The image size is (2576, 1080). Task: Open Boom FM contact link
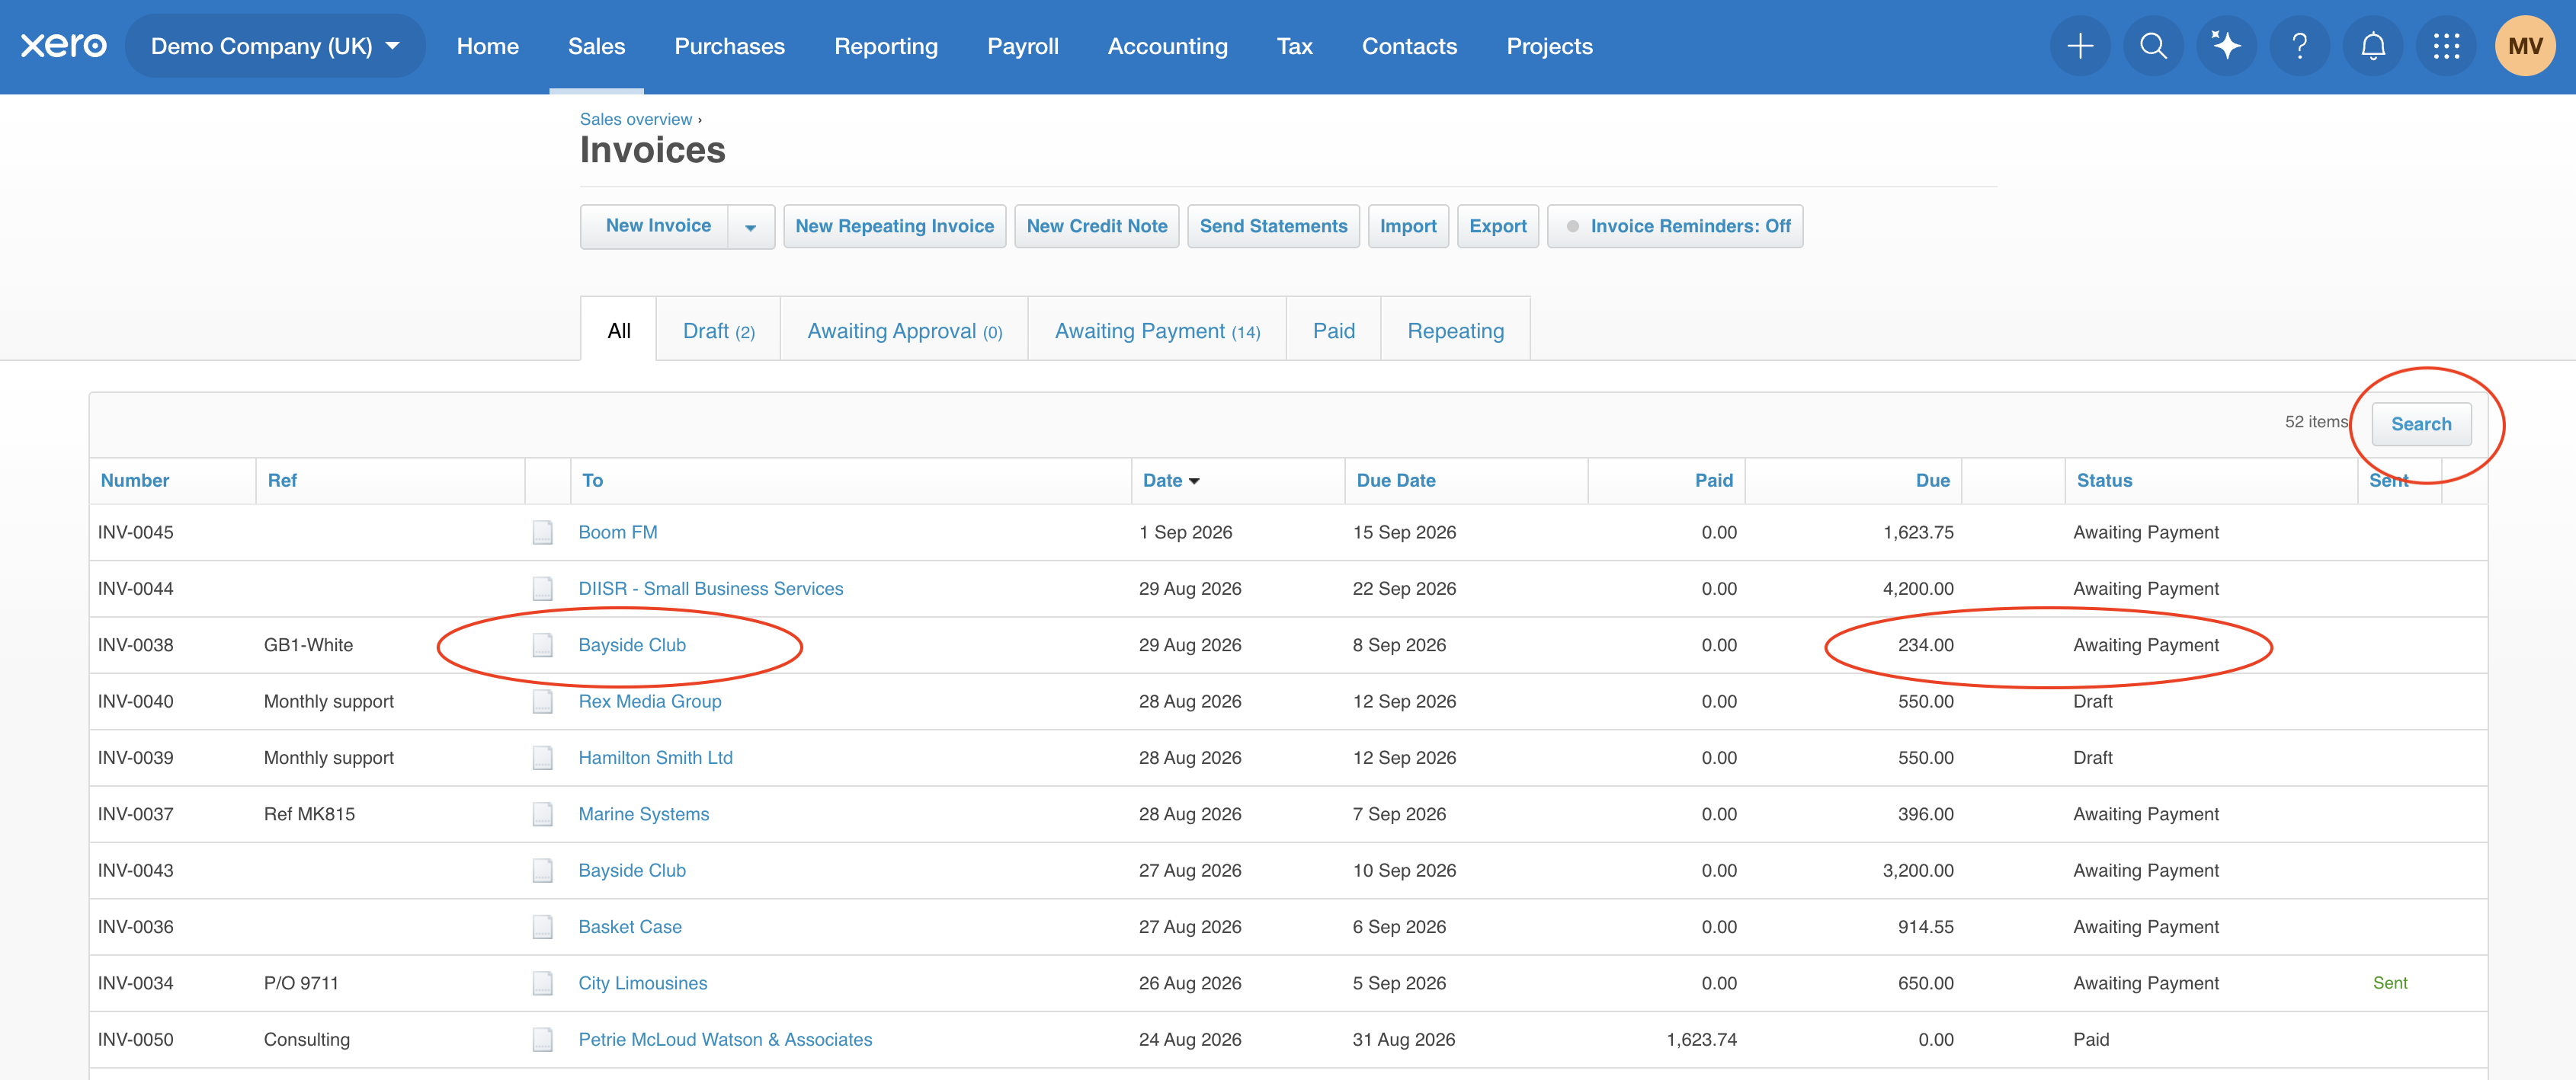[618, 532]
